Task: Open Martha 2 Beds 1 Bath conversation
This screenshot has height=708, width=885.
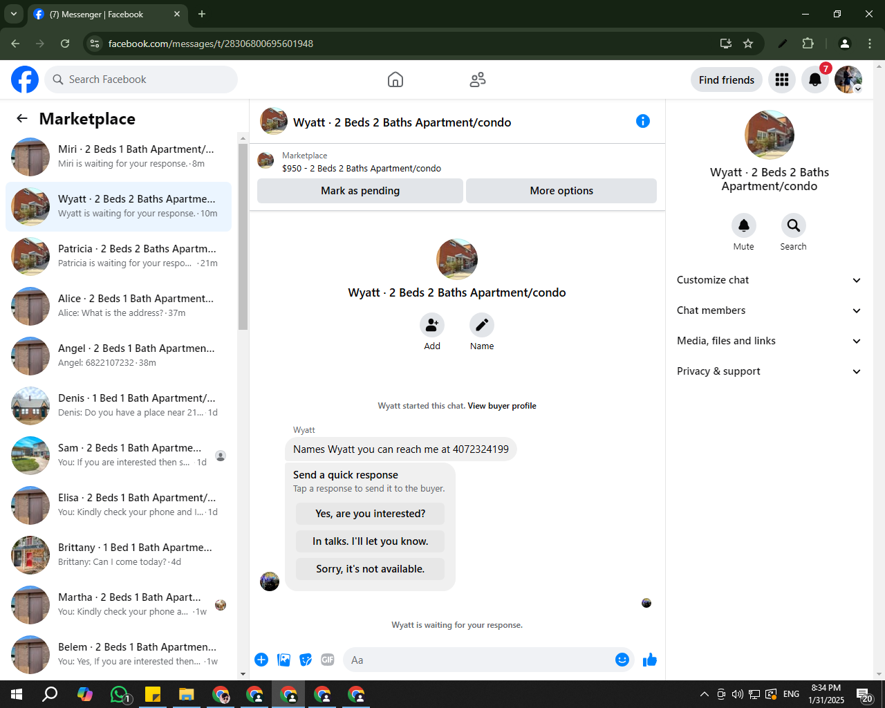Action: [119, 605]
